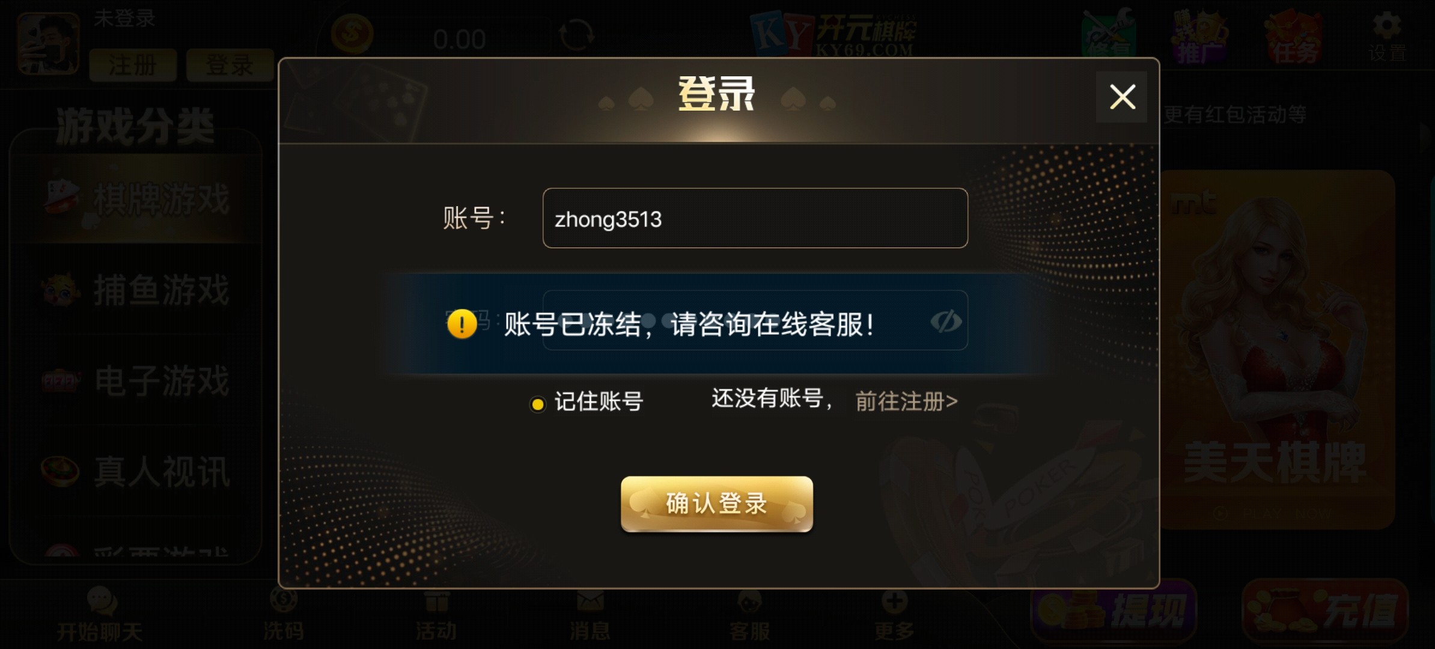The image size is (1435, 649).
Task: Open the 推广 promotion icon
Action: 1199,37
